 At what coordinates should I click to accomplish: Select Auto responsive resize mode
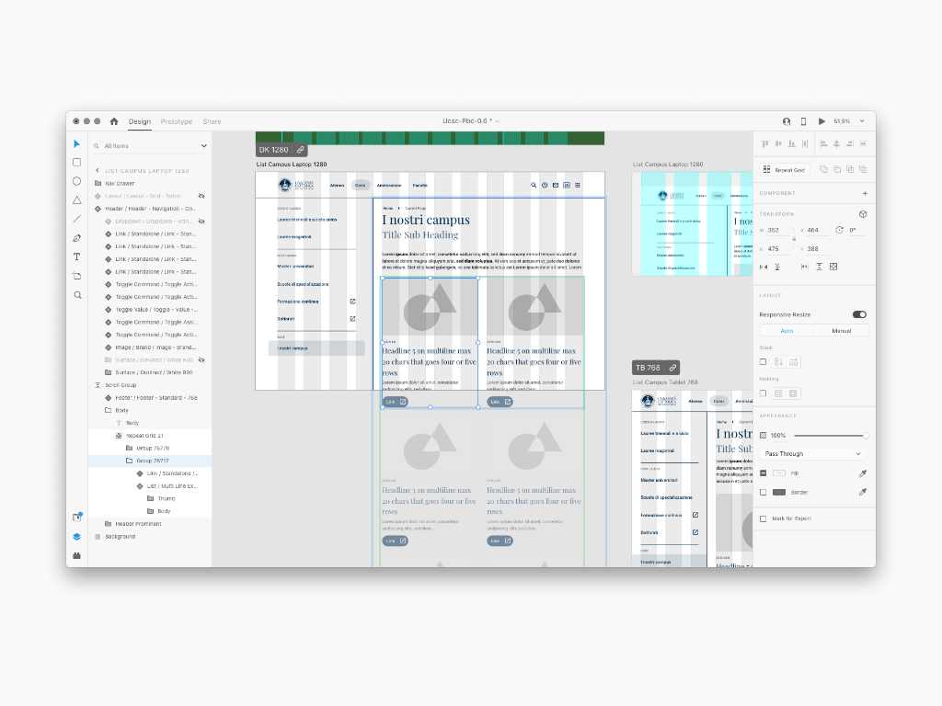(787, 331)
